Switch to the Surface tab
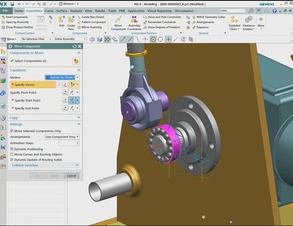The image size is (293, 226). pos(61,11)
